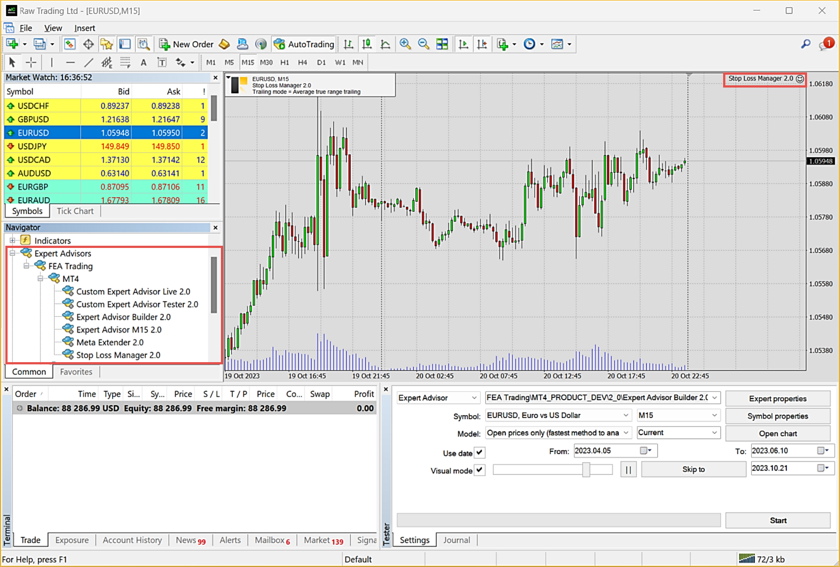Screen dimensions: 840x567
Task: Collapse the FEA Trading folder
Action: click(27, 266)
